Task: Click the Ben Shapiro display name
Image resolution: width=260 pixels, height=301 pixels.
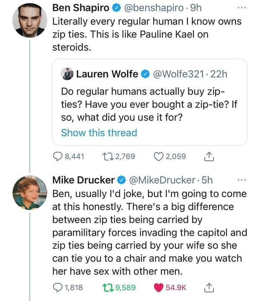Action: [x=80, y=8]
